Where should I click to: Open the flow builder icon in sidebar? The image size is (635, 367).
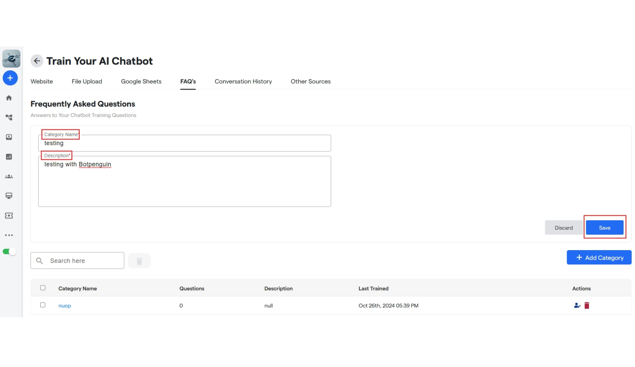click(x=9, y=118)
